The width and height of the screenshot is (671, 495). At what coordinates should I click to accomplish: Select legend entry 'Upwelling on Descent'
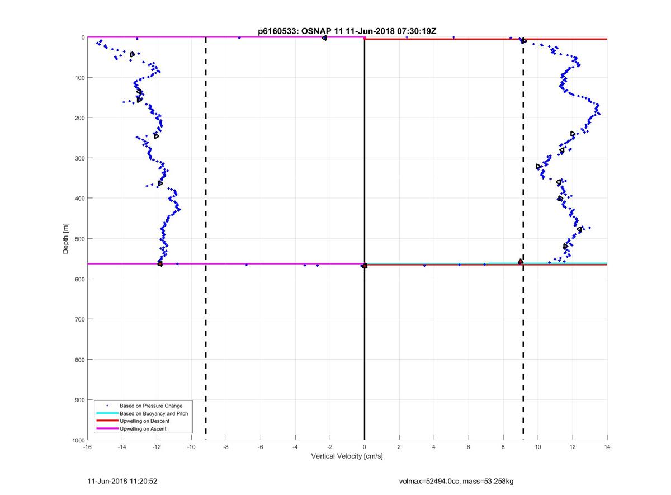pos(144,421)
